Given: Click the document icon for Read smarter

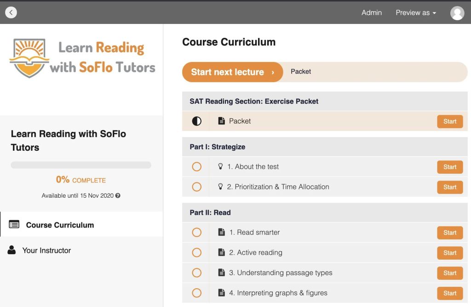Looking at the screenshot, I should coord(221,232).
